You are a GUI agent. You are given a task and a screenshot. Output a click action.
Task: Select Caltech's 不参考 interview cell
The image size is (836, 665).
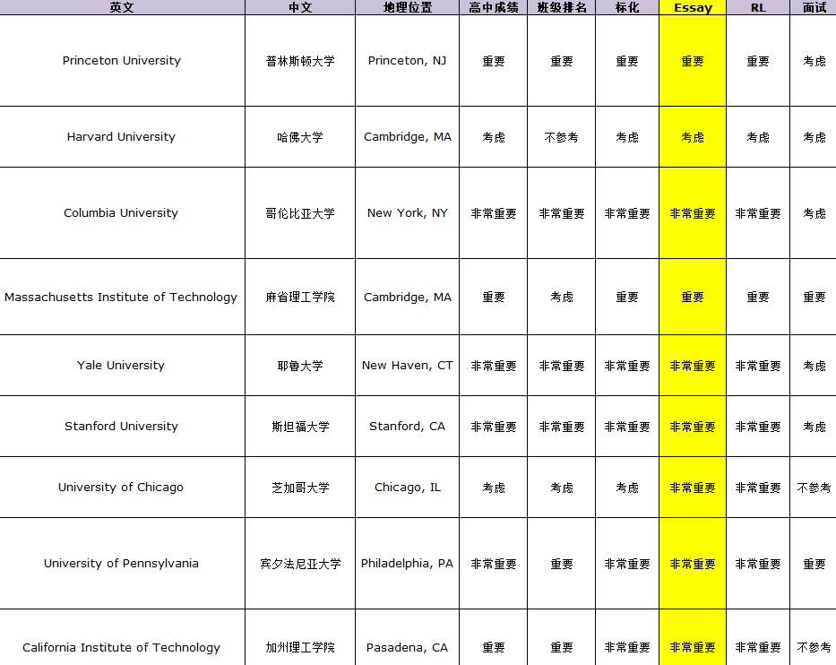click(x=813, y=637)
